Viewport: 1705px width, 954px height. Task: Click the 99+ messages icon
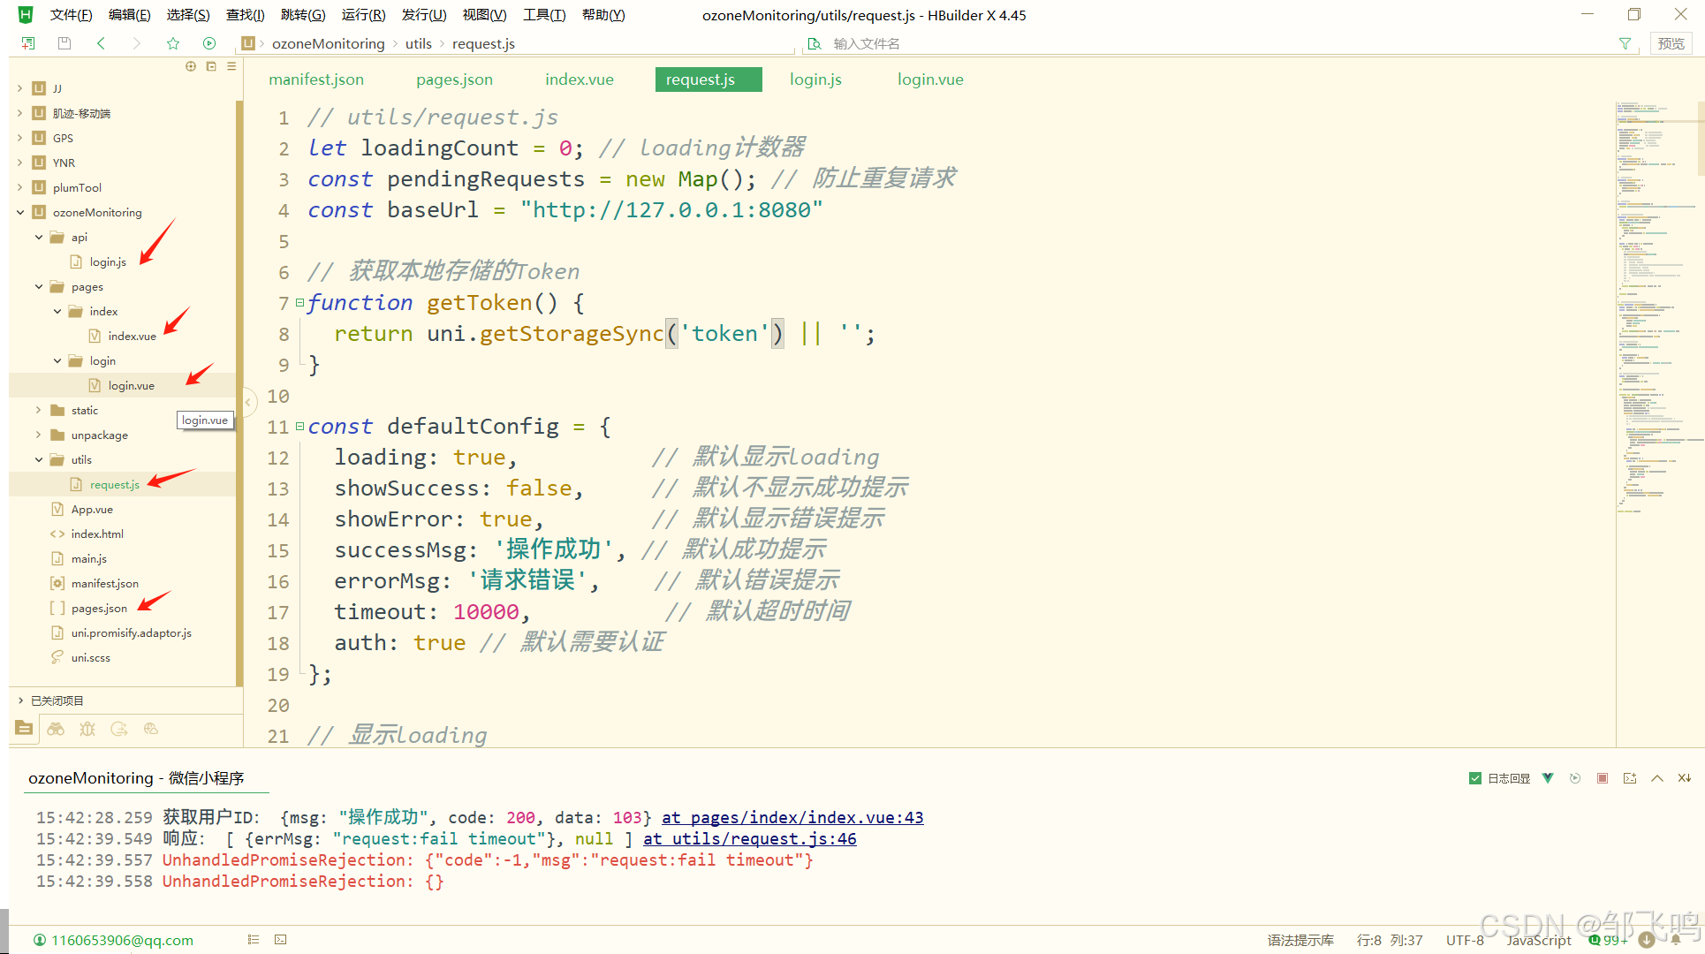click(1608, 940)
